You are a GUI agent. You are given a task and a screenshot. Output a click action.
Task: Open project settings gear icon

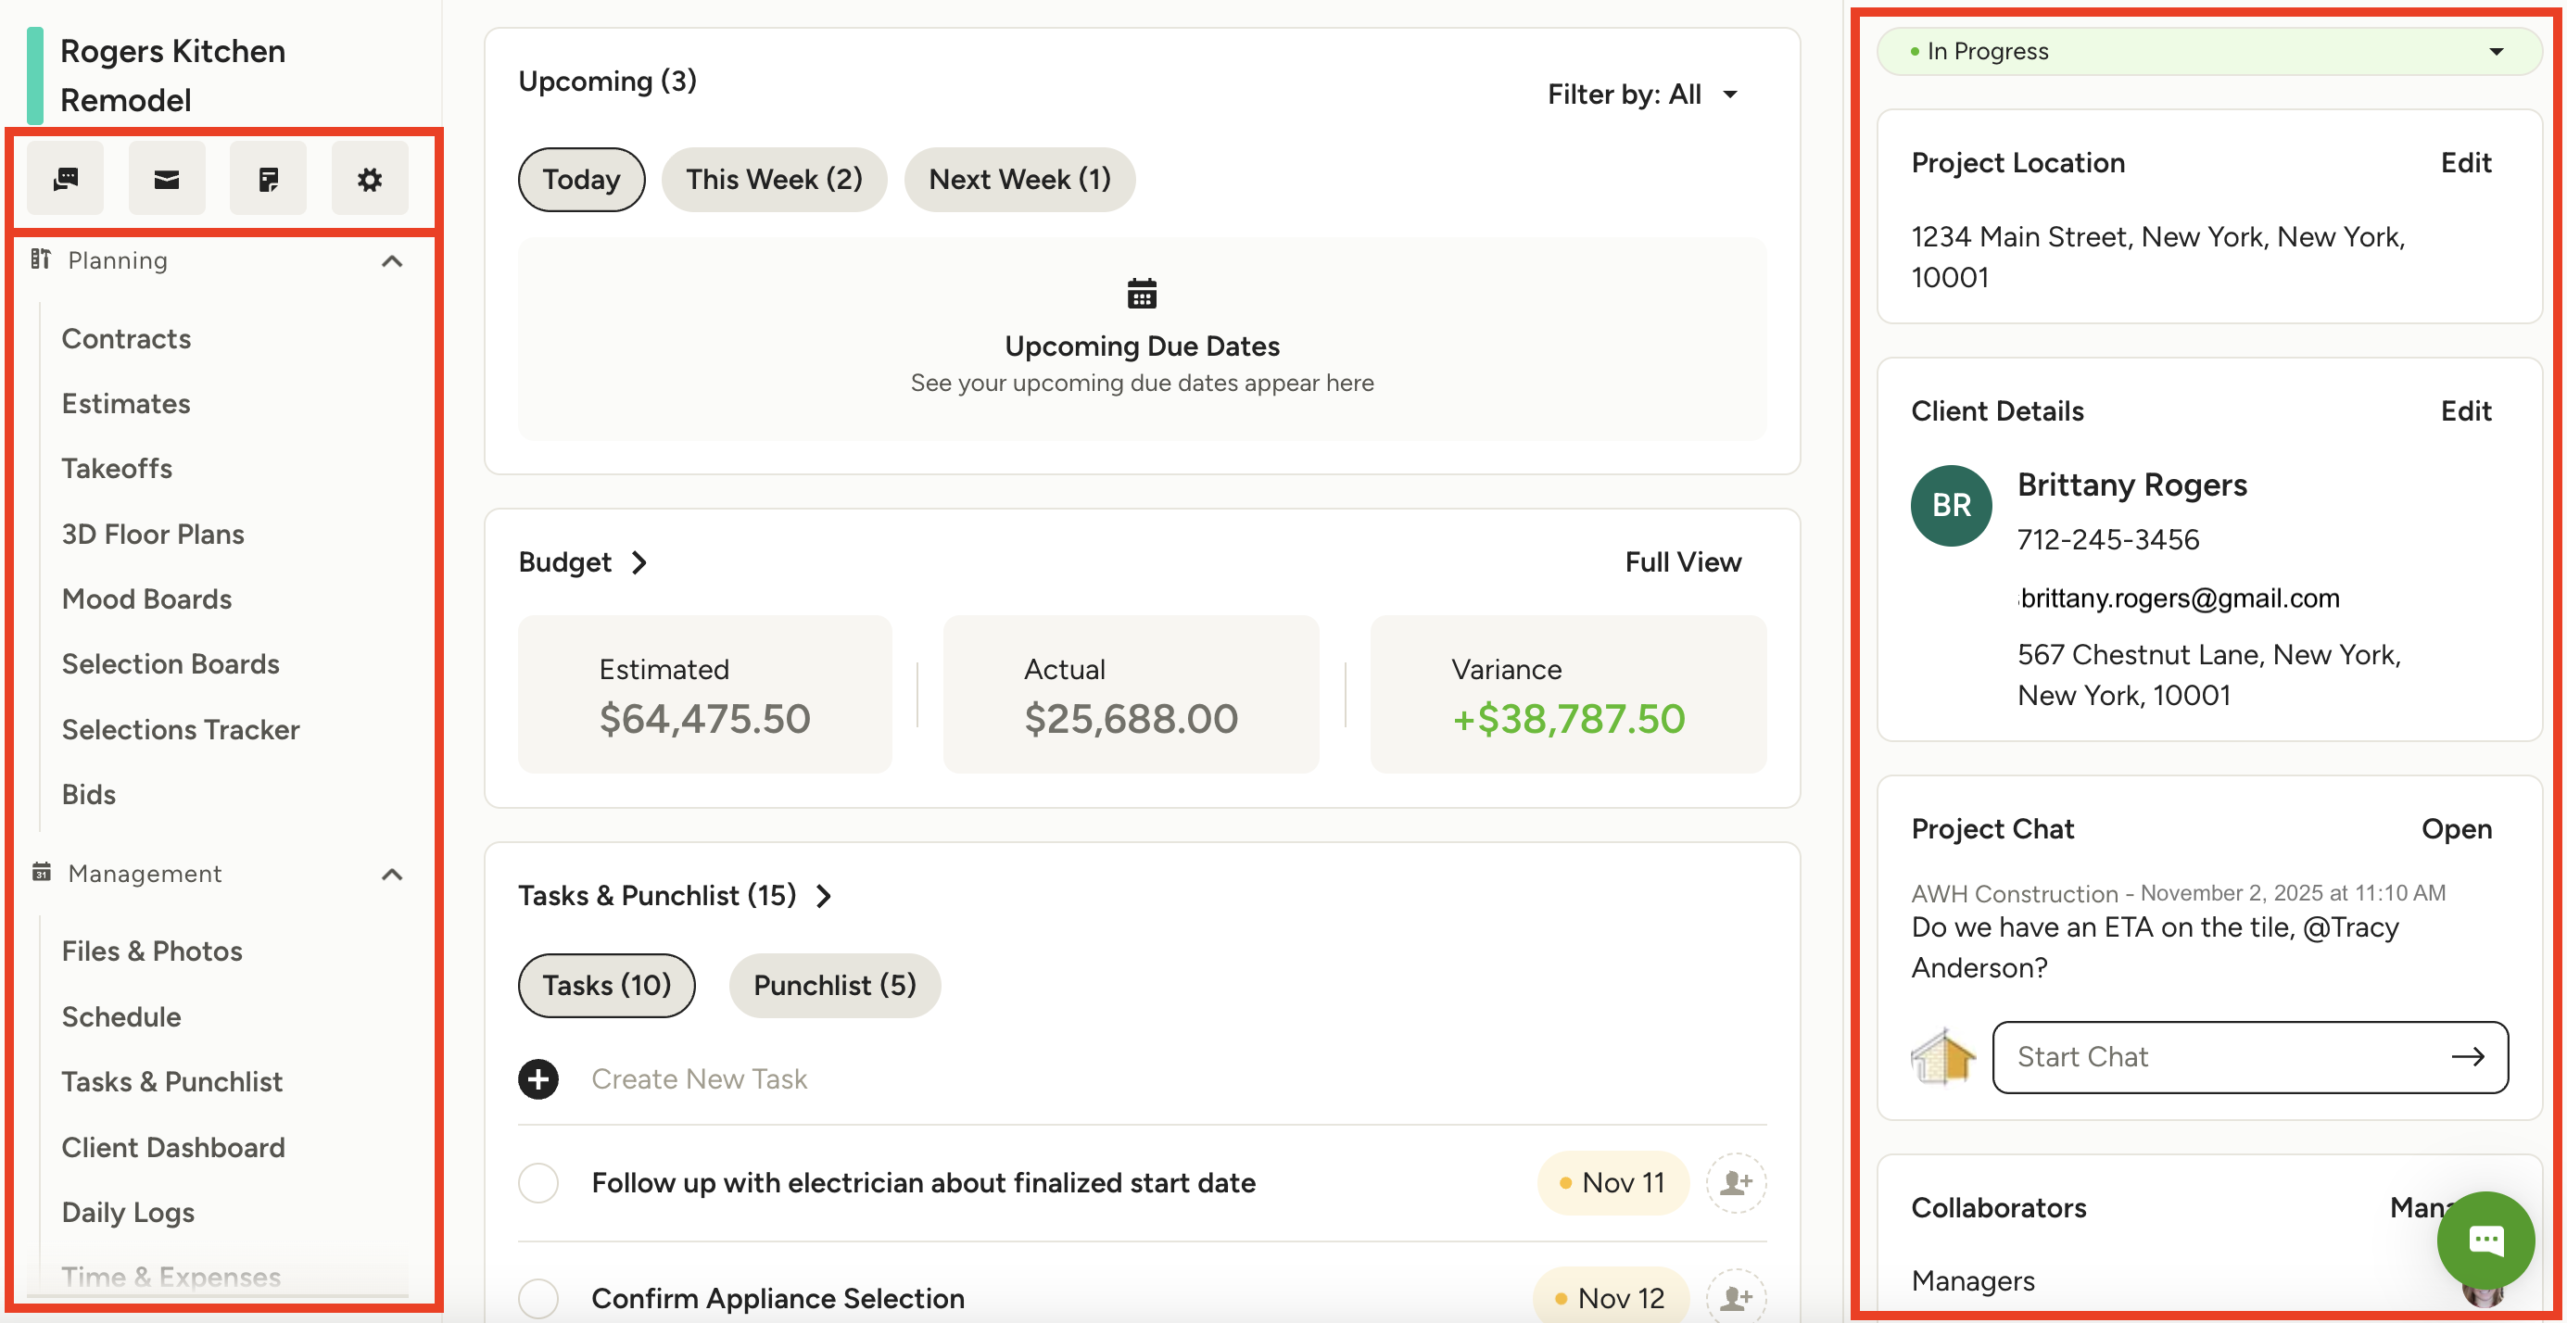click(x=370, y=180)
